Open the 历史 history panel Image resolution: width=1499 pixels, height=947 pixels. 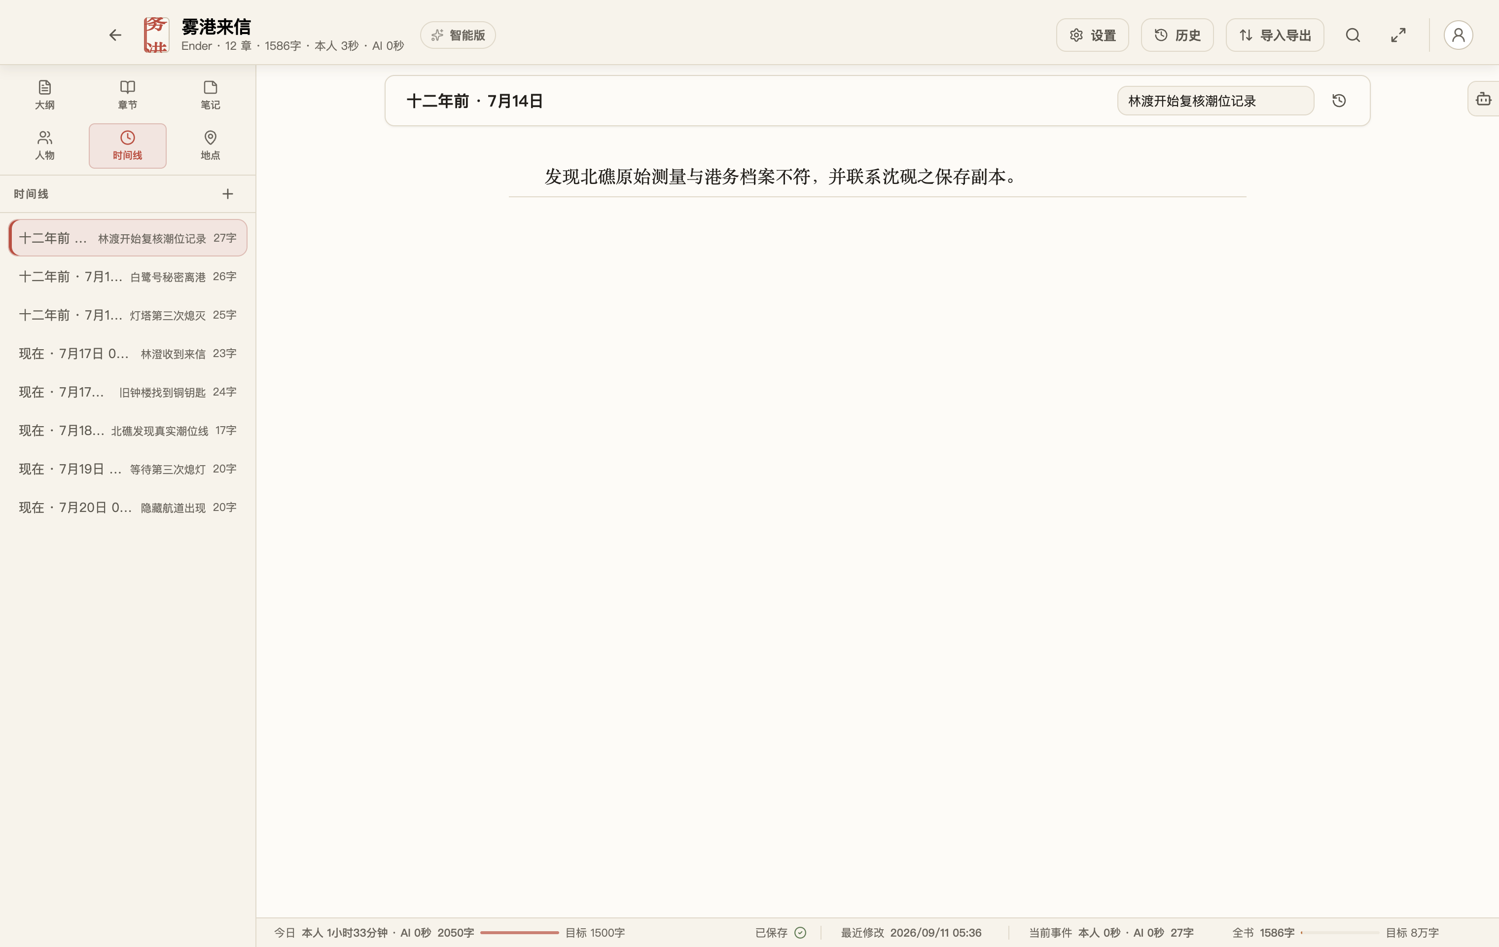click(1177, 35)
